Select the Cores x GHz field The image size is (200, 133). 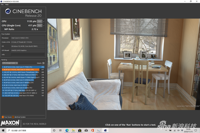click(28, 42)
